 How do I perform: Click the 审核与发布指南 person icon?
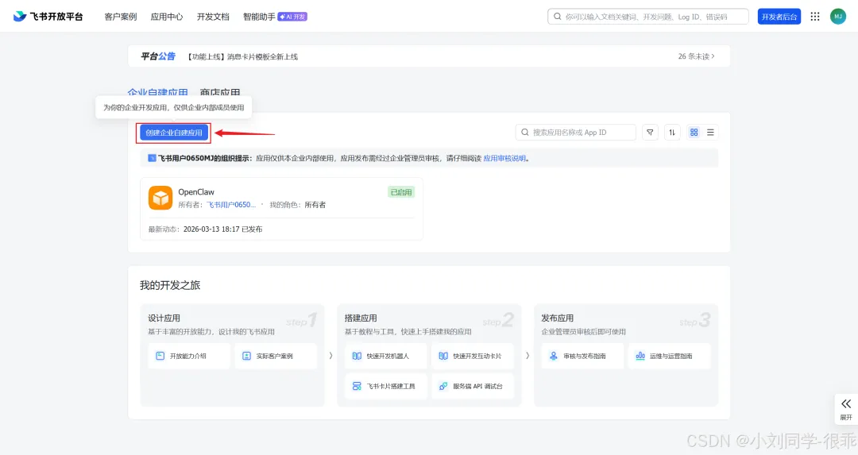click(x=553, y=356)
